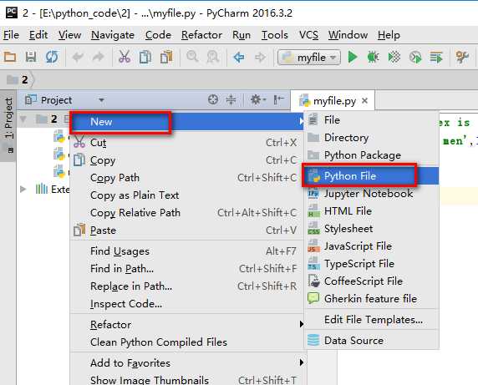Image resolution: width=478 pixels, height=385 pixels.
Task: Choose Paste from the context menu
Action: [x=187, y=230]
